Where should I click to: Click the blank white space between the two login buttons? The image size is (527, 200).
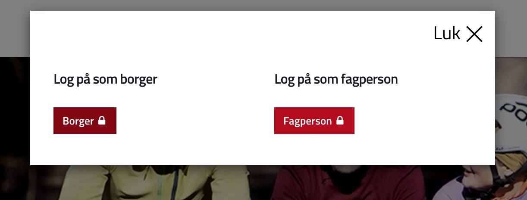pos(195,121)
